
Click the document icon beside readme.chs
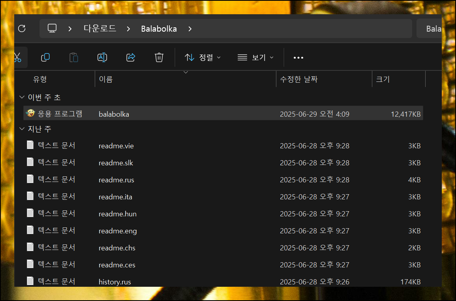coord(30,247)
